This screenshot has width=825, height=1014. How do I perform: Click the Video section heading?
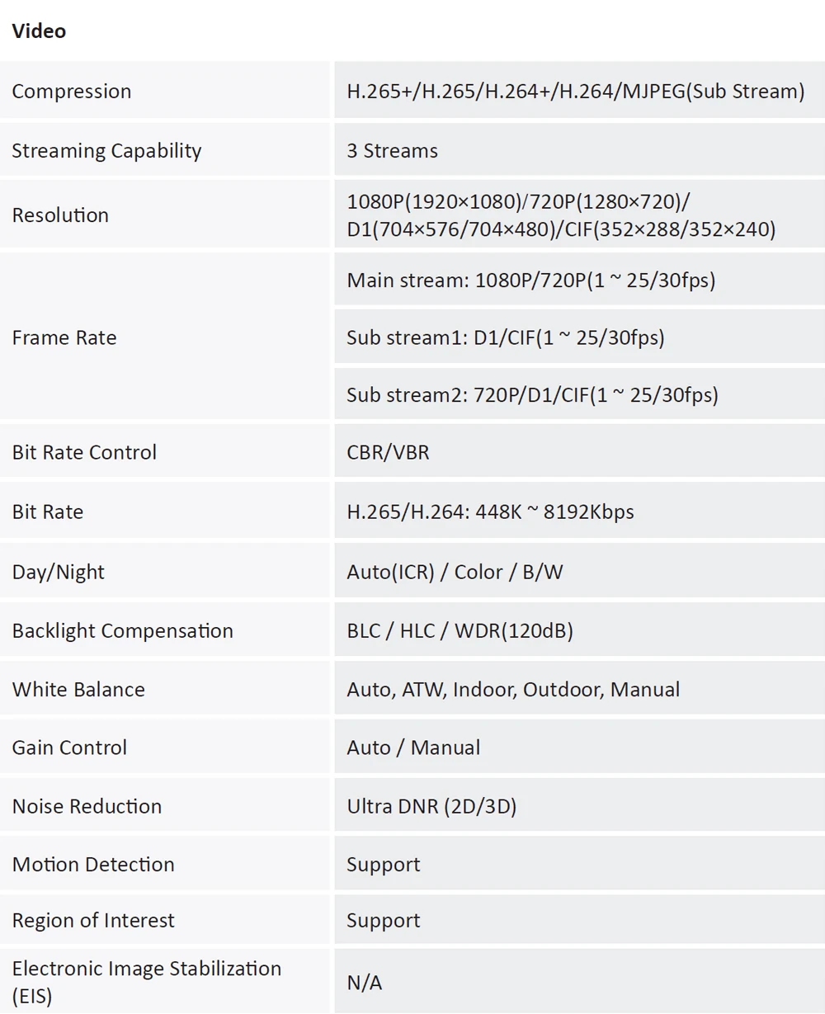39,31
